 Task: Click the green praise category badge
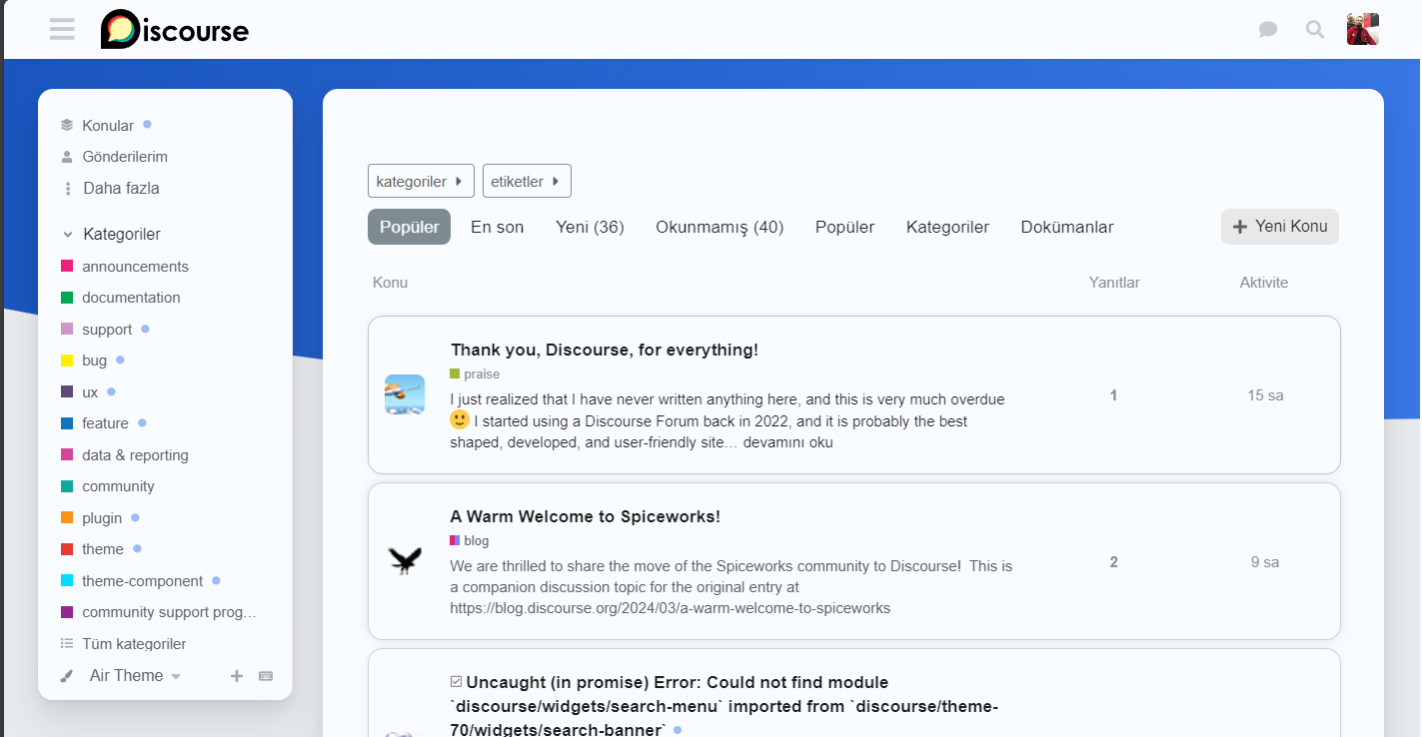tap(475, 374)
